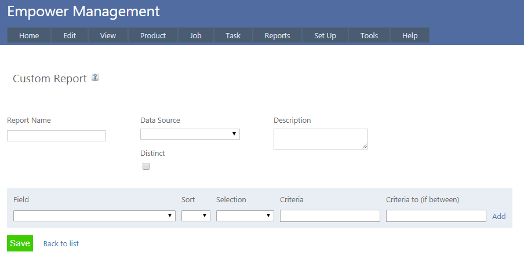Screen dimensions: 524x270
Task: Go to the Set Up menu
Action: [325, 35]
